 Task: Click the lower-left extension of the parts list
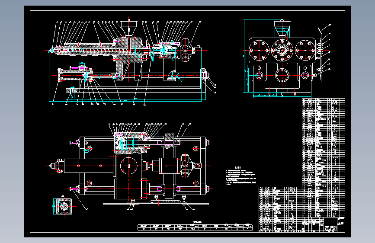pyautogui.click(x=280, y=209)
